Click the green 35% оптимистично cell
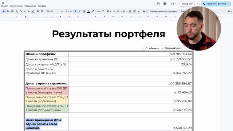The image size is (233, 131). pos(46,108)
